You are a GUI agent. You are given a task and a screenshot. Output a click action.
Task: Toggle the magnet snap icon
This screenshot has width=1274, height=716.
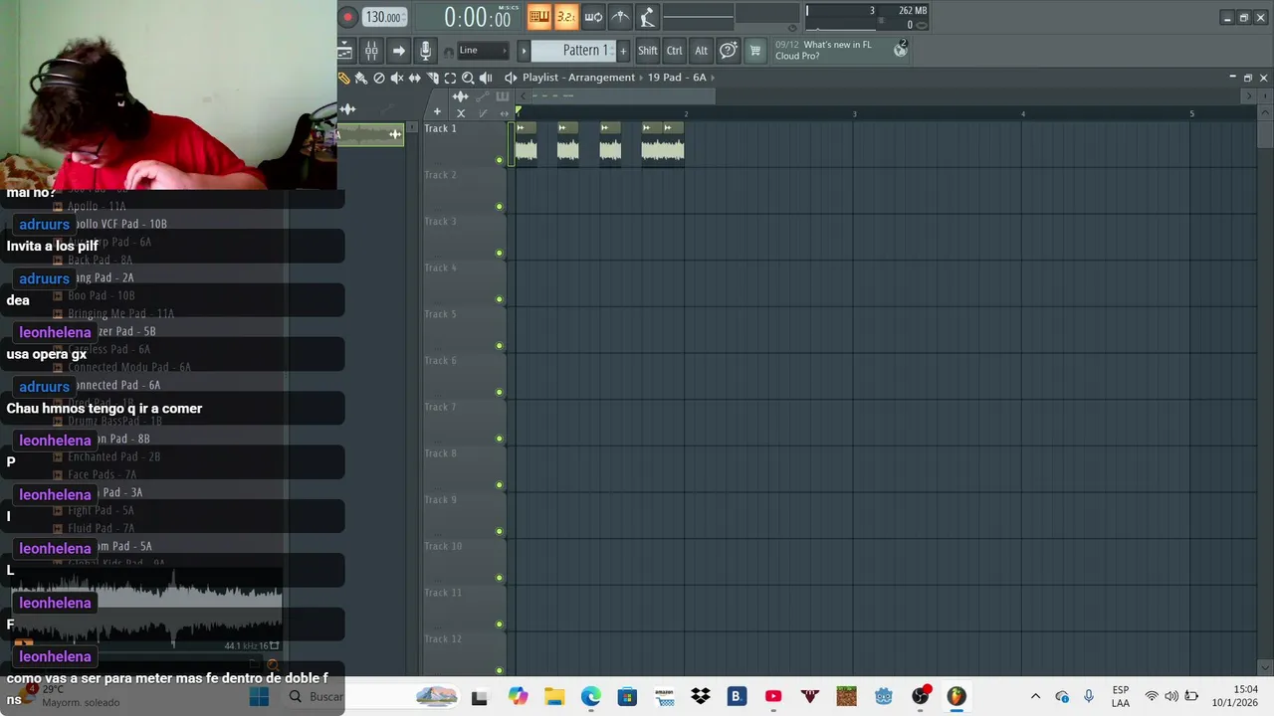coord(449,52)
